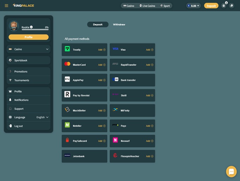Image resolution: width=240 pixels, height=181 pixels.
Task: Select the Live Casino navigation tab
Action: pyautogui.click(x=147, y=6)
